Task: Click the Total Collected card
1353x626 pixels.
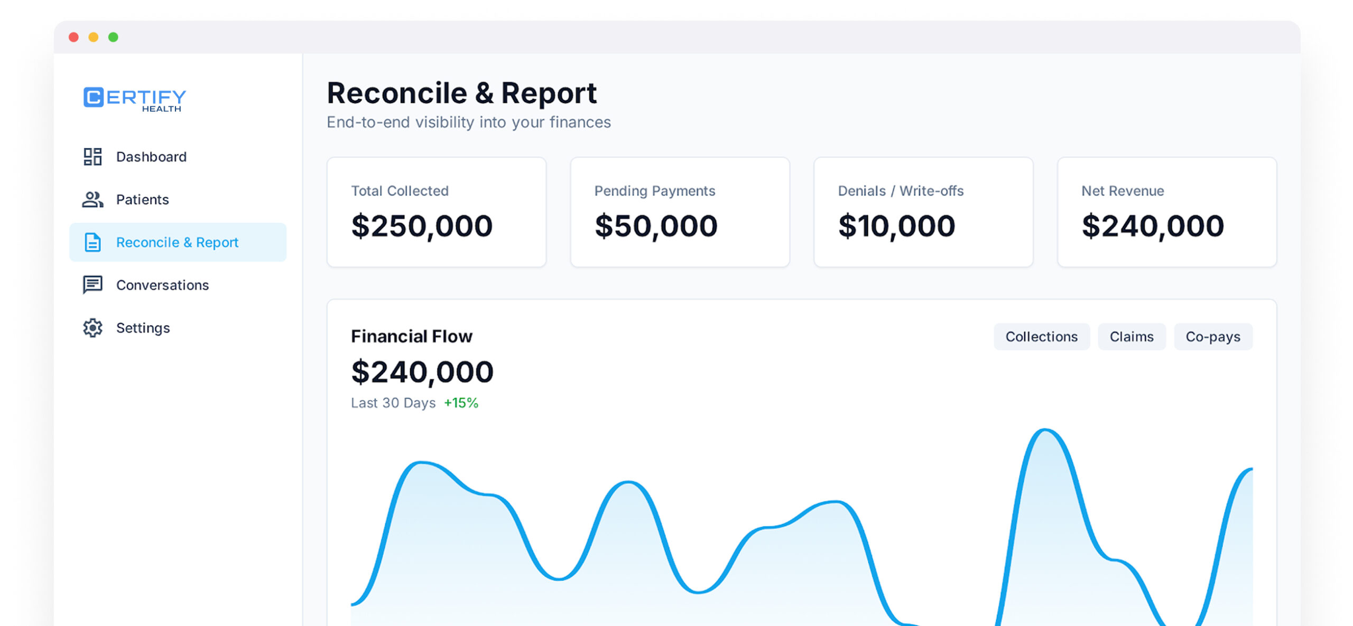Action: [436, 212]
